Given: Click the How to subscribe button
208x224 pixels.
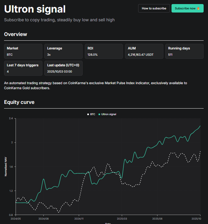Looking at the screenshot, I should pyautogui.click(x=154, y=8).
